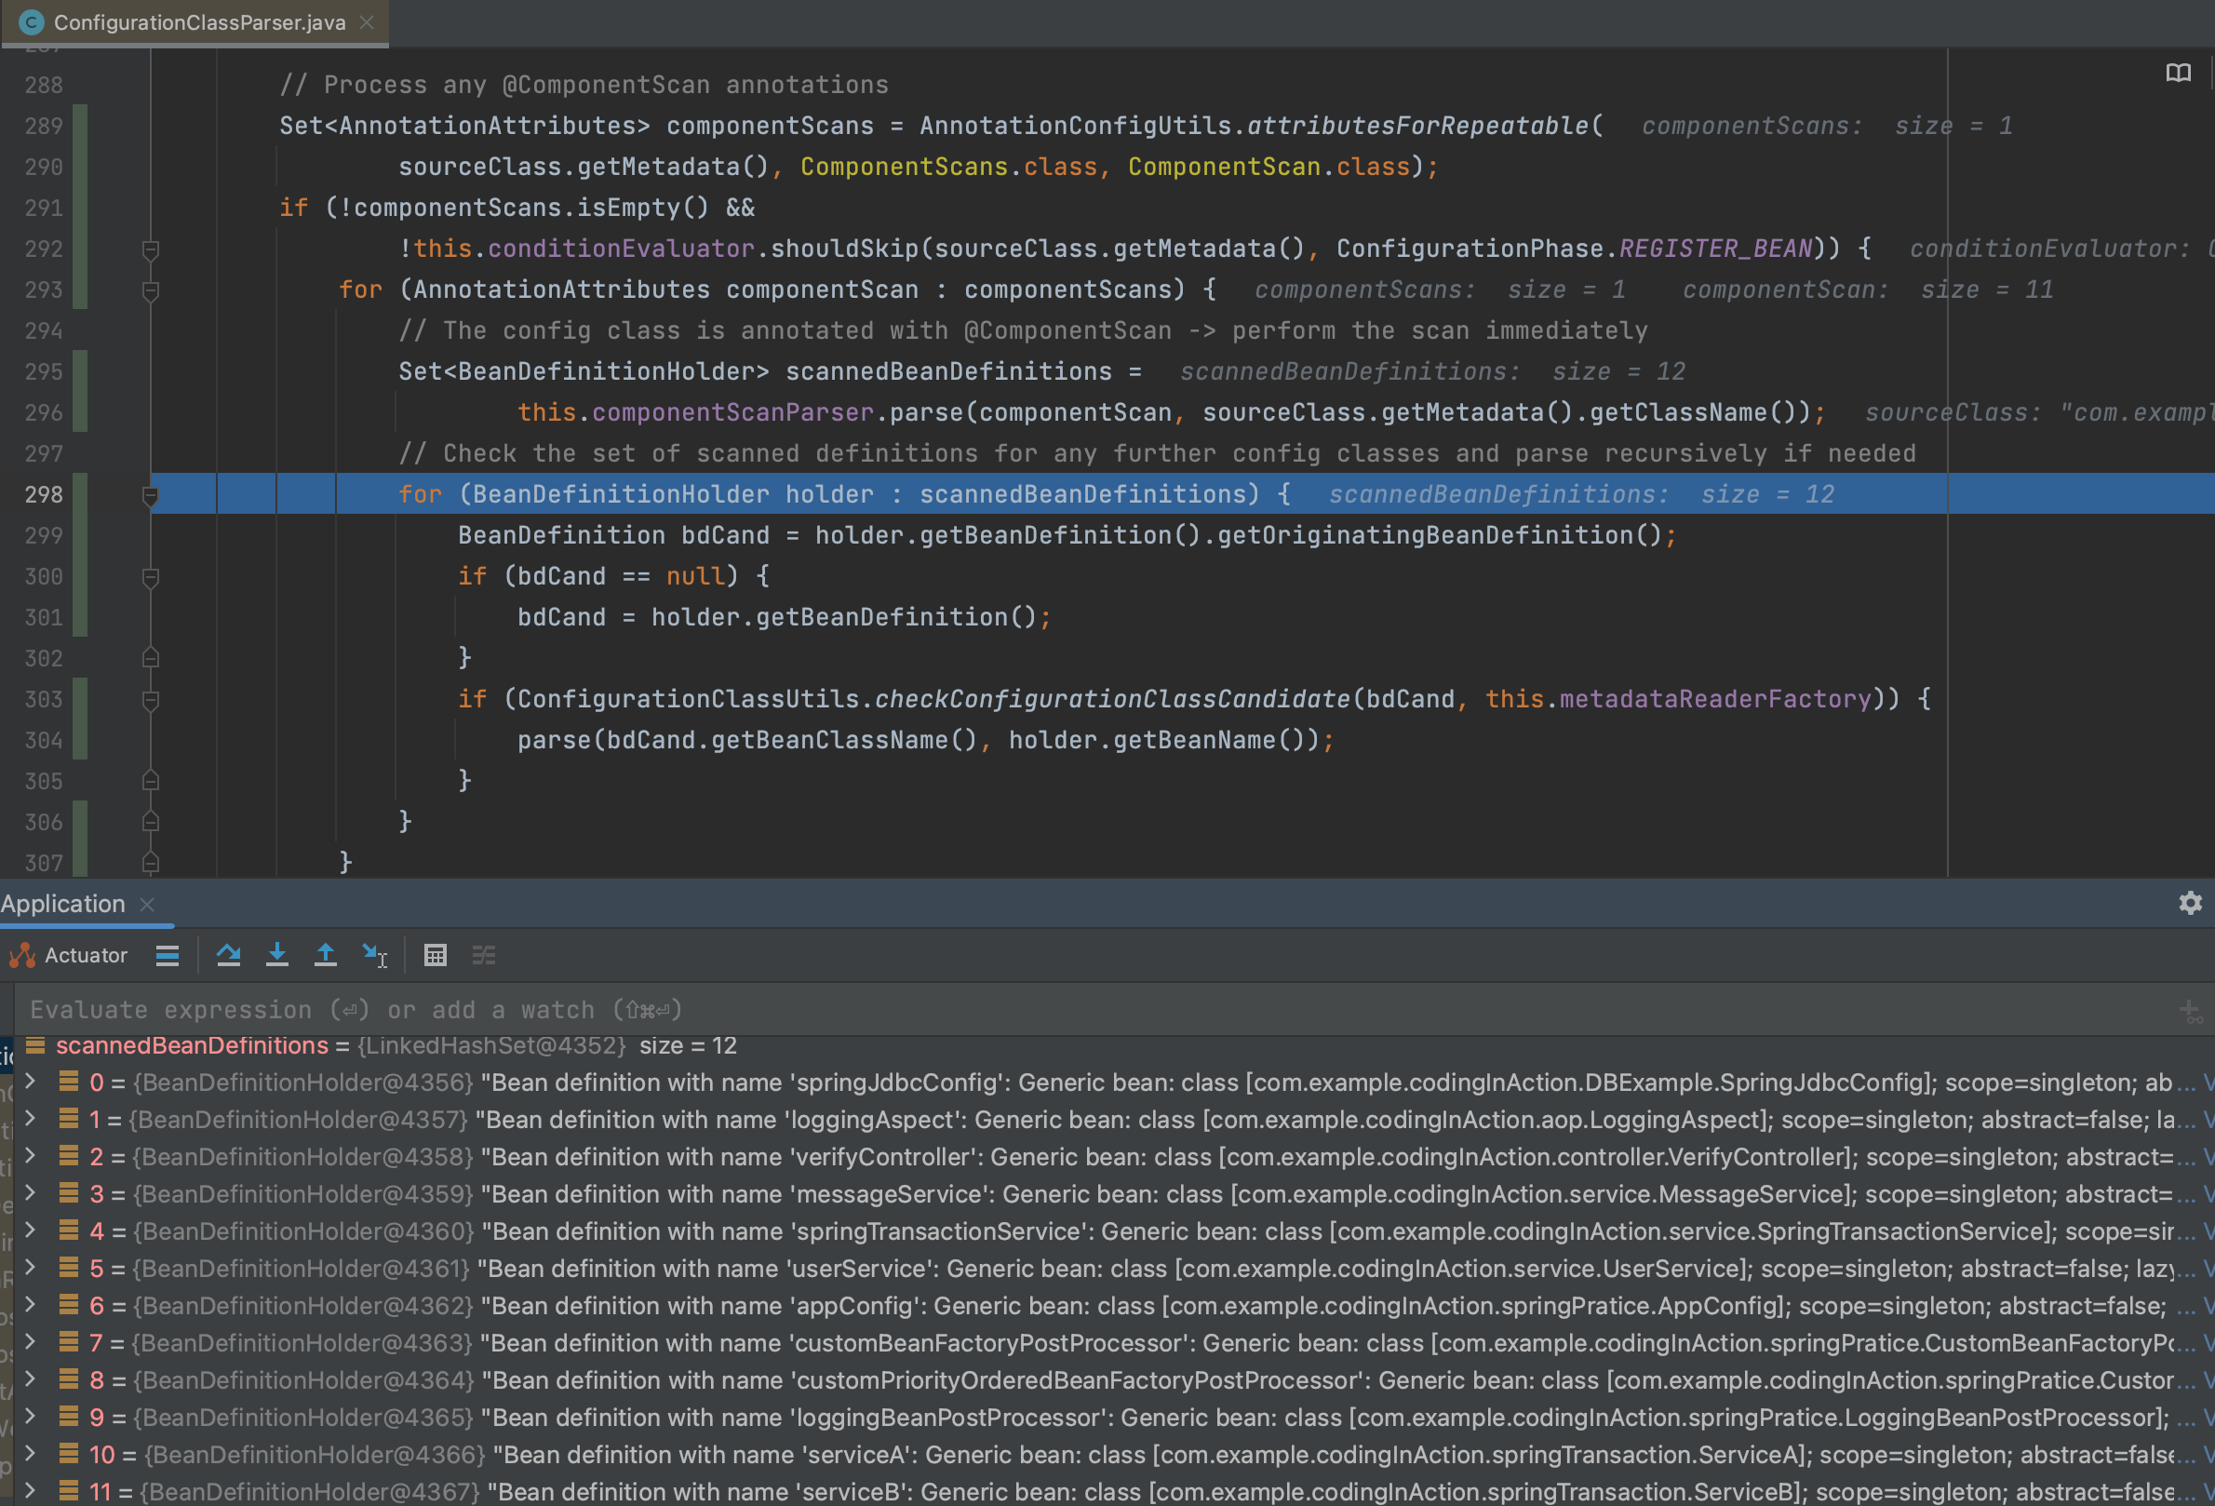2215x1506 pixels.
Task: Click the Trace Current Stream Chain icon
Action: point(484,955)
